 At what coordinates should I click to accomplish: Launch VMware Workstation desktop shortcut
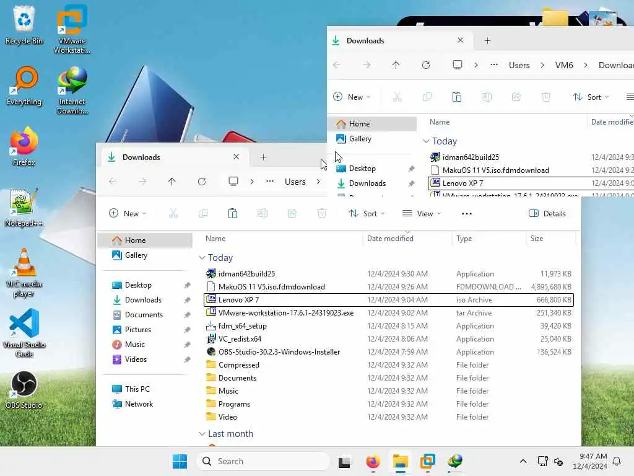[x=72, y=29]
